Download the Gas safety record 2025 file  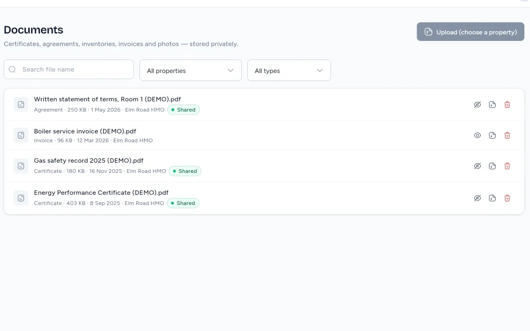[492, 166]
